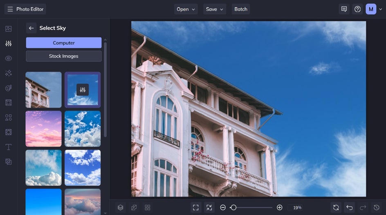
Task: Expand the account dropdown chevron
Action: 381,9
